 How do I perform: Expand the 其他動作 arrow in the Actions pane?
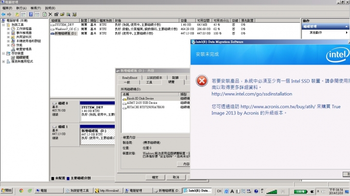tap(347, 33)
